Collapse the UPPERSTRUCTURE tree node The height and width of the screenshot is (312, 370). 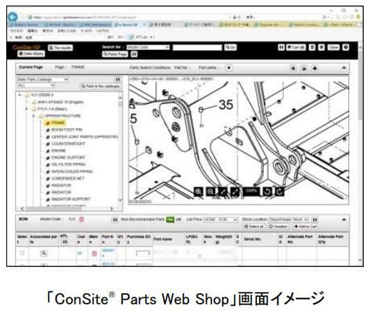[33, 116]
